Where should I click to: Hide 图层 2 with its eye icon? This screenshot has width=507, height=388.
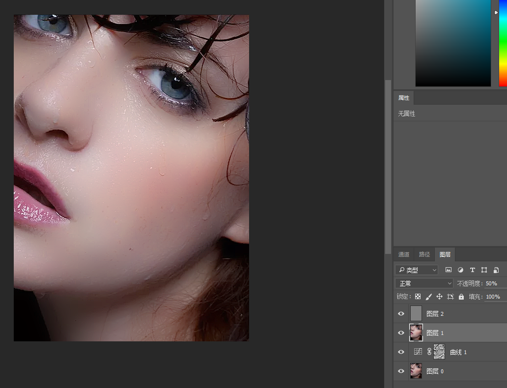tap(401, 314)
